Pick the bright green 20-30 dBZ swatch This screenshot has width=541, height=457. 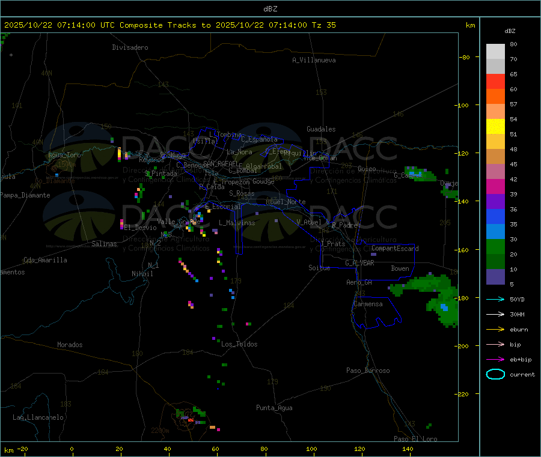pyautogui.click(x=495, y=246)
